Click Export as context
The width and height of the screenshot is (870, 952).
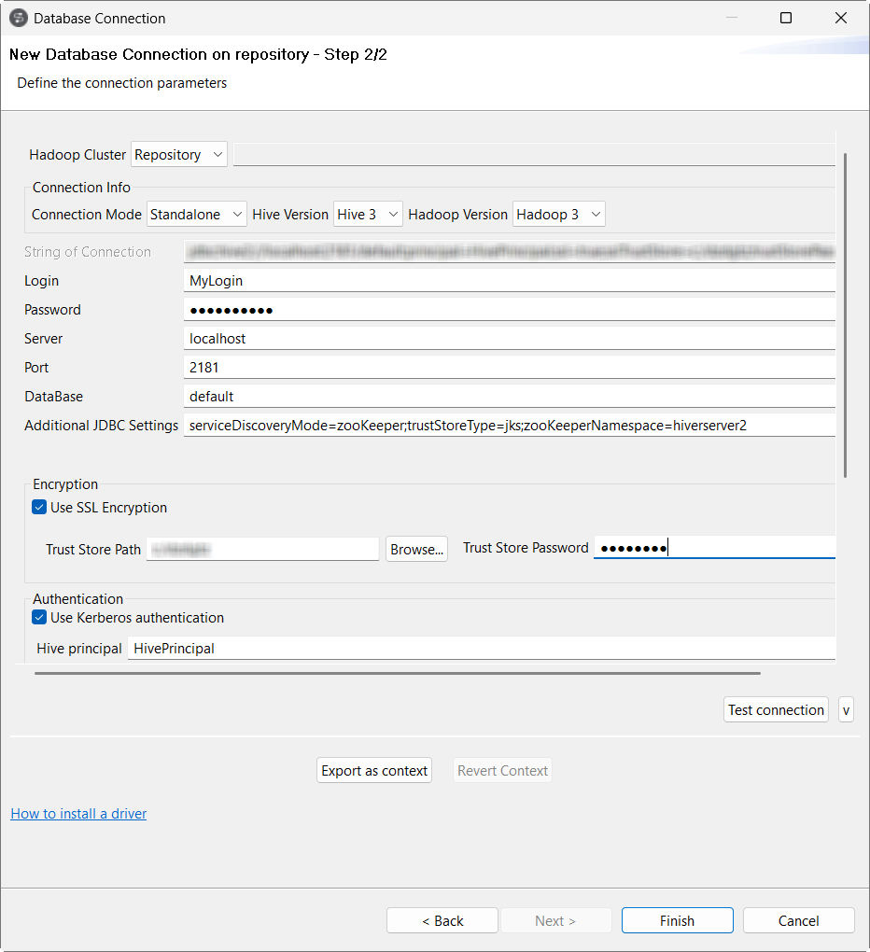tap(373, 770)
